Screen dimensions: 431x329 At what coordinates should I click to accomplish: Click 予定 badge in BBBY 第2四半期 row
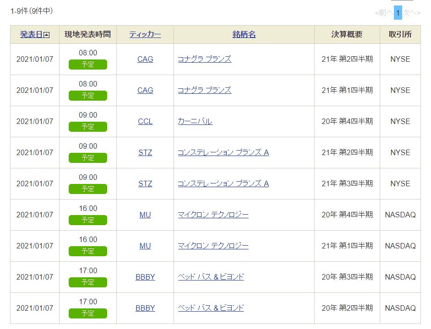click(88, 313)
